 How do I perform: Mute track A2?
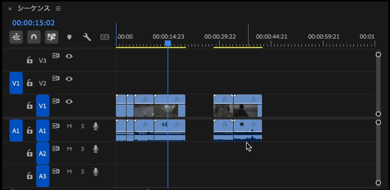[69, 149]
